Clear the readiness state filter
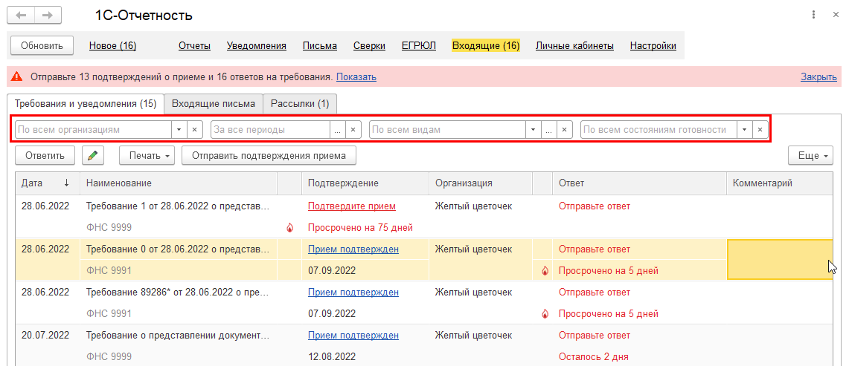Screen dimensions: 849x366 tap(760, 130)
